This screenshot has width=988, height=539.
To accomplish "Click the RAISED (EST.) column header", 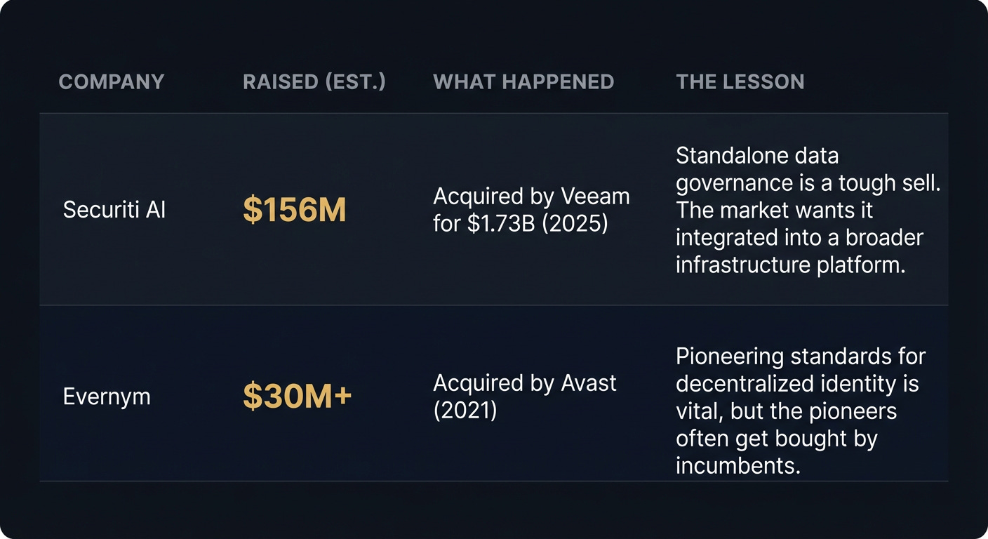I will (x=314, y=82).
